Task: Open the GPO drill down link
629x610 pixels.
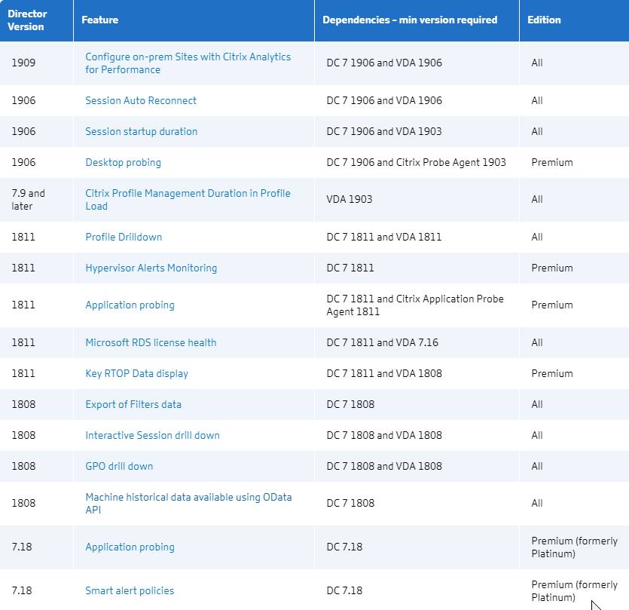Action: [119, 466]
